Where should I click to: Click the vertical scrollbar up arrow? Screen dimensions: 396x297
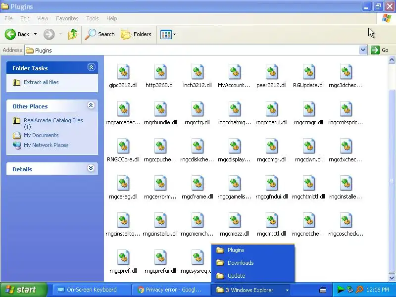[392, 60]
